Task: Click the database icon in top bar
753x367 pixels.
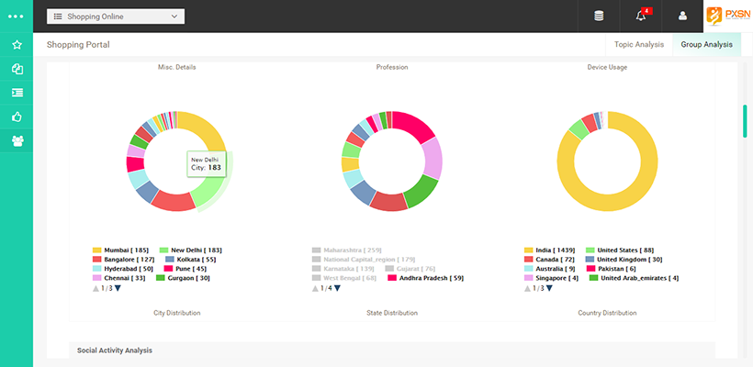Action: coord(599,16)
